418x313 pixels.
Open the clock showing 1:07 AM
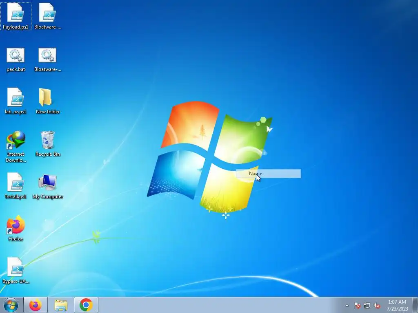[397, 305]
